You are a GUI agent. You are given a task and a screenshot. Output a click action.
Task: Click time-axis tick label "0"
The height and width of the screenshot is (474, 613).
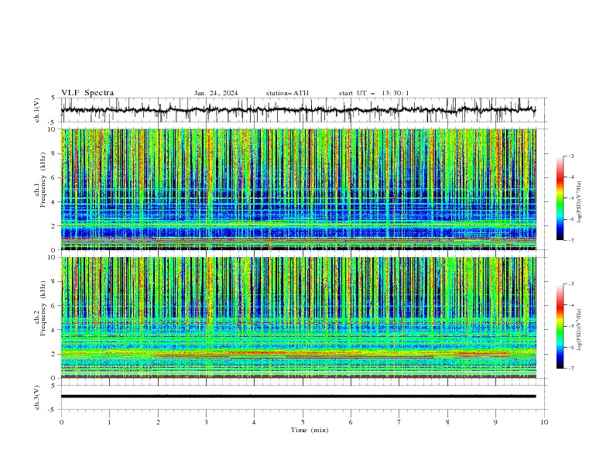[x=61, y=422]
